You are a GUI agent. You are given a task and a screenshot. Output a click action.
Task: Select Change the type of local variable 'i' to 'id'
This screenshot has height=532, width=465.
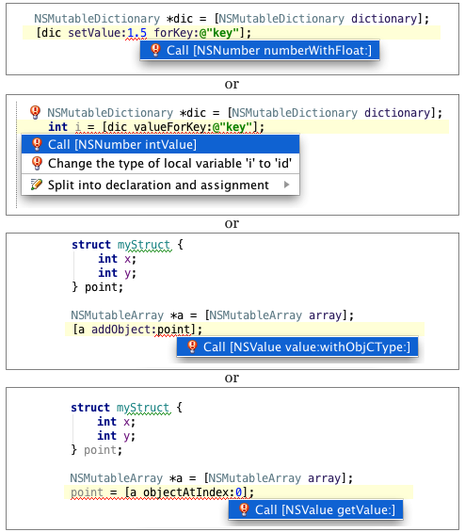[x=160, y=163]
